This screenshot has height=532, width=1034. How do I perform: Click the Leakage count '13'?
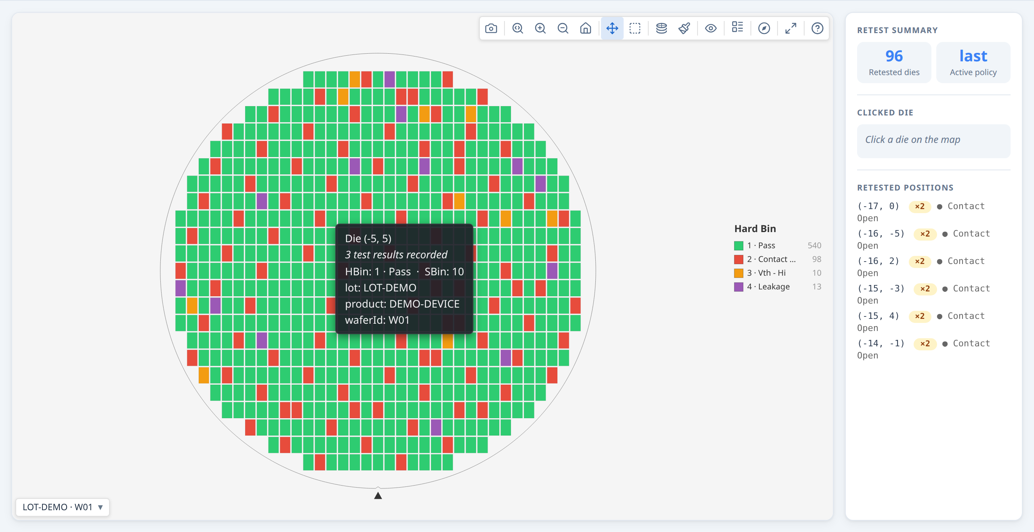(817, 287)
